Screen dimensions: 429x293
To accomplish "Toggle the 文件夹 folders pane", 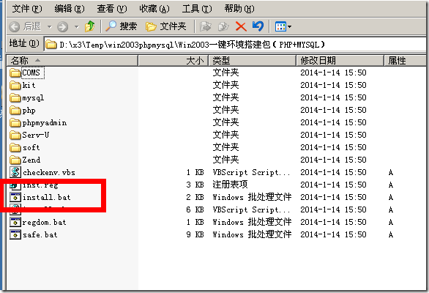I will pos(165,26).
